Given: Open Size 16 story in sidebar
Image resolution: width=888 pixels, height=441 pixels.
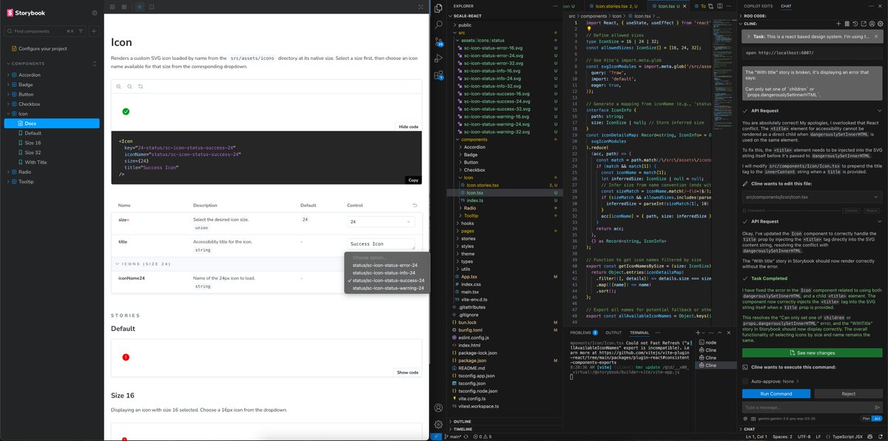Looking at the screenshot, I should click(x=33, y=143).
